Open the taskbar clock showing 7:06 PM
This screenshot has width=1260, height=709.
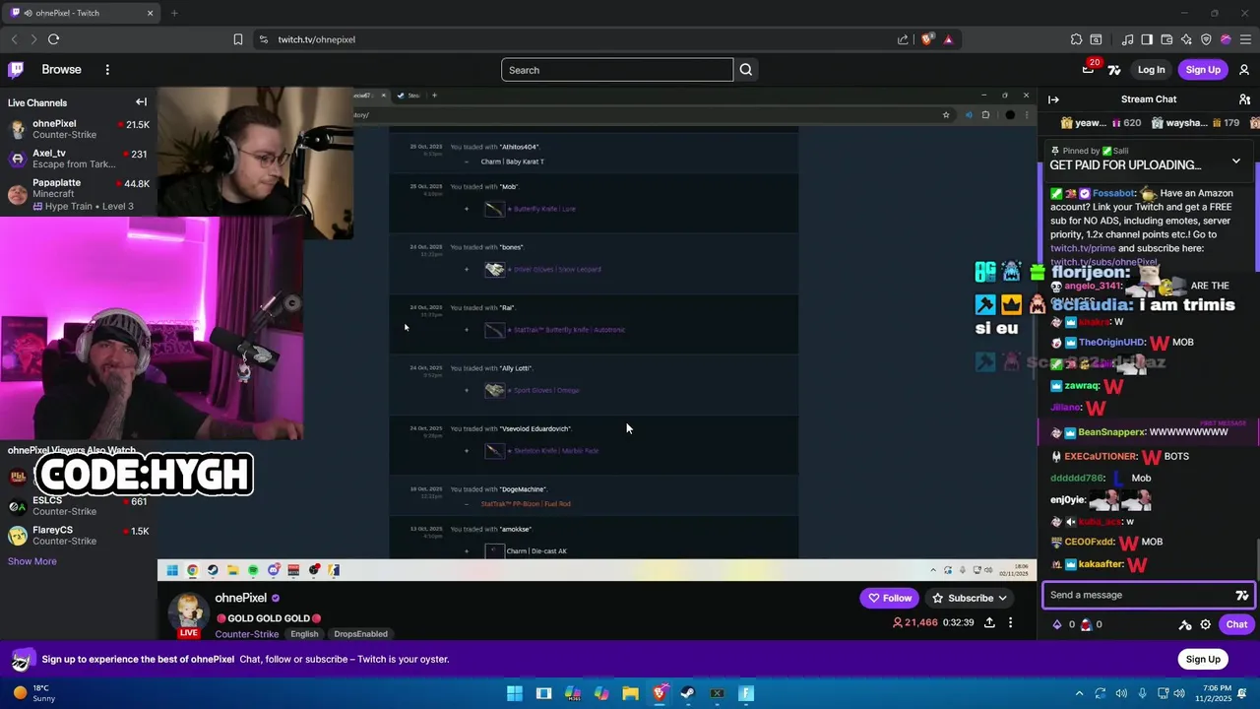click(1216, 693)
